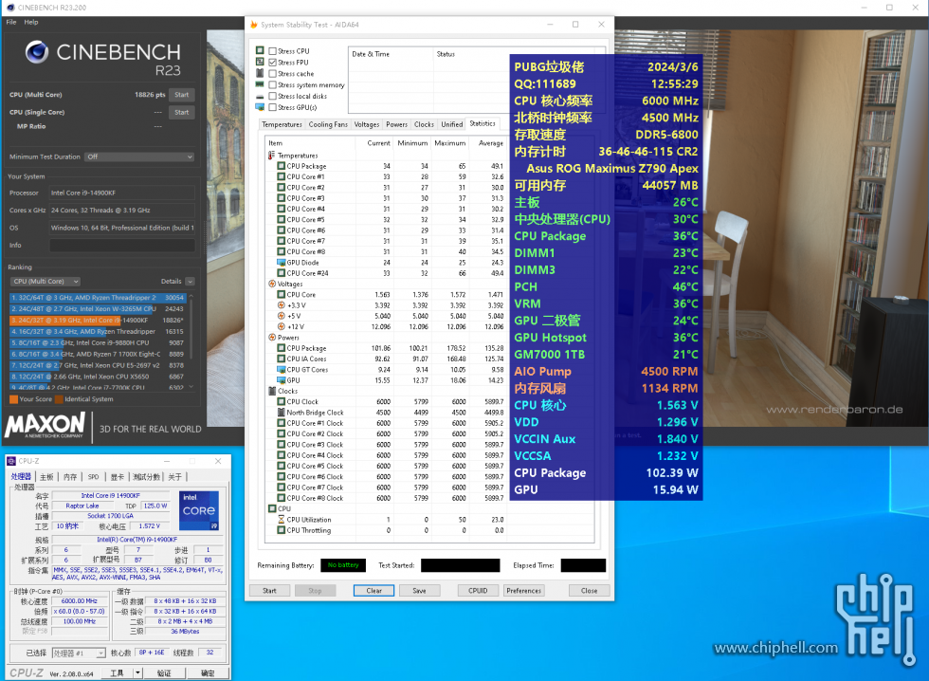Click the large Cinebench R23 sphere logo

[x=37, y=52]
